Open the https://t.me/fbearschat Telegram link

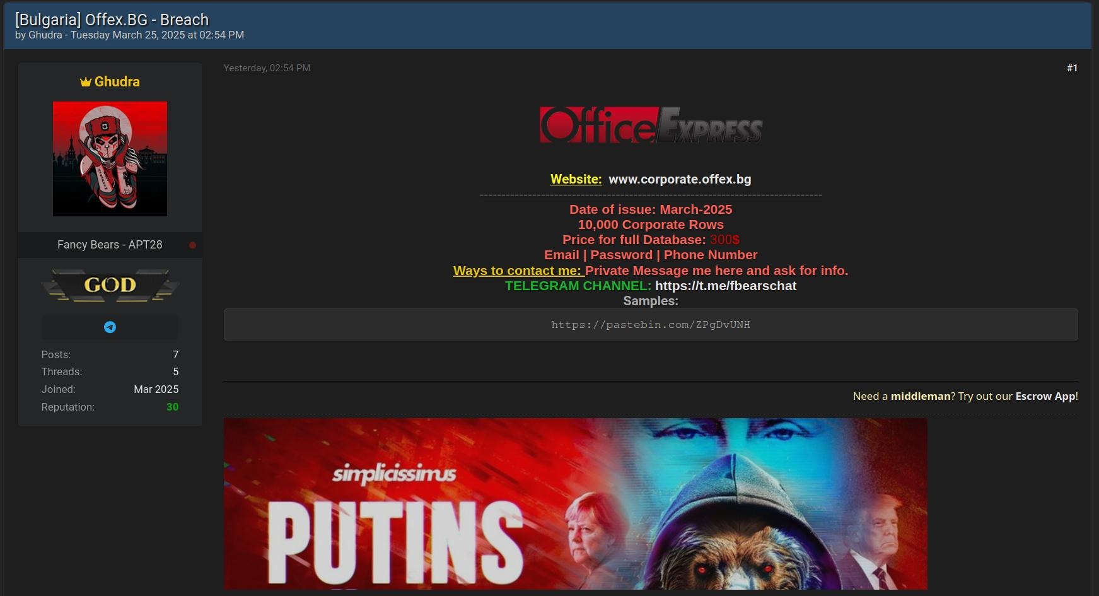(726, 286)
